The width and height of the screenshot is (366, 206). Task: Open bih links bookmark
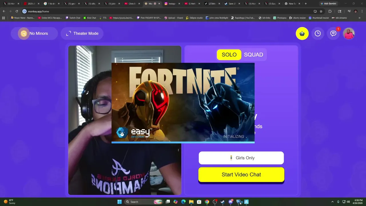(264, 18)
